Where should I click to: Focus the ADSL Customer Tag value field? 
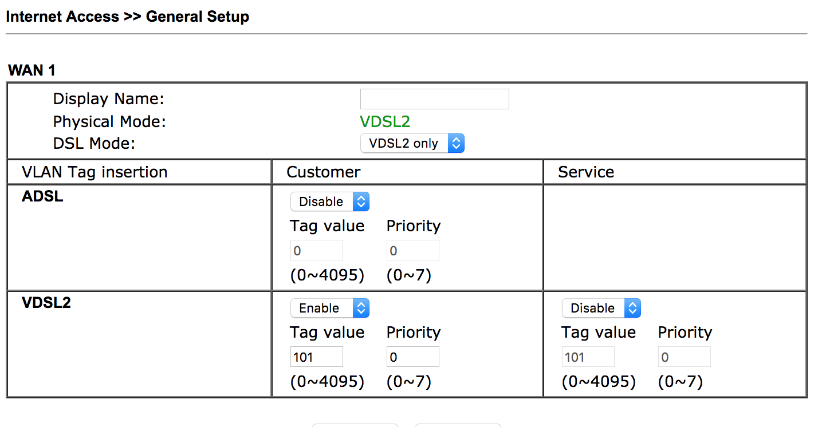click(x=316, y=251)
